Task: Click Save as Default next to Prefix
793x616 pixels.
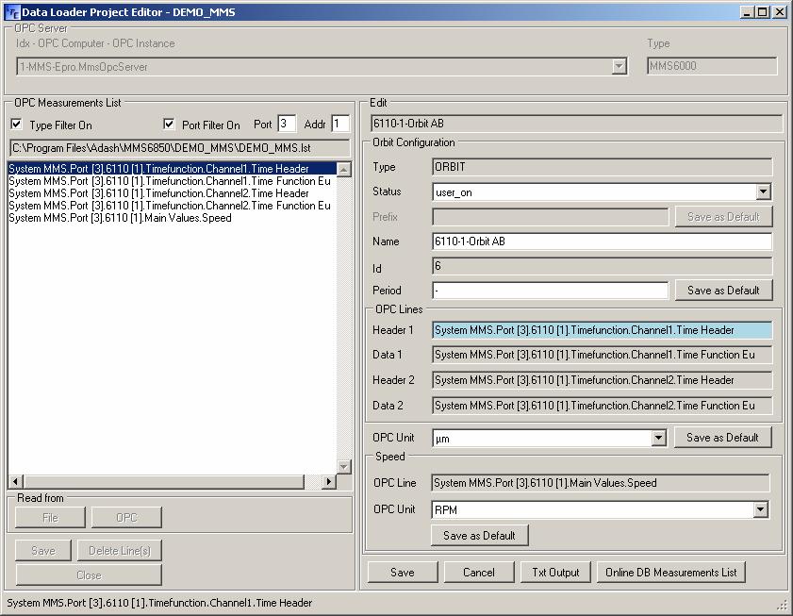Action: [723, 217]
